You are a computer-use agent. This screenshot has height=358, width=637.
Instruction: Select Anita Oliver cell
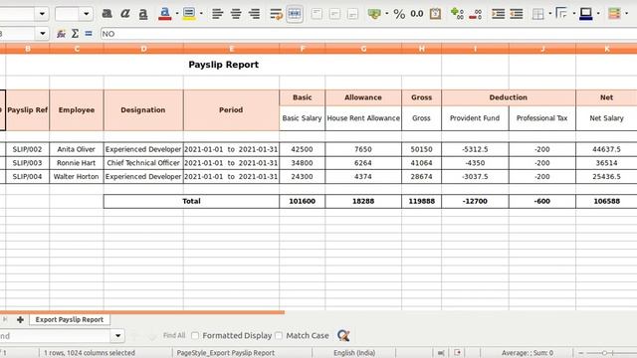coord(77,149)
